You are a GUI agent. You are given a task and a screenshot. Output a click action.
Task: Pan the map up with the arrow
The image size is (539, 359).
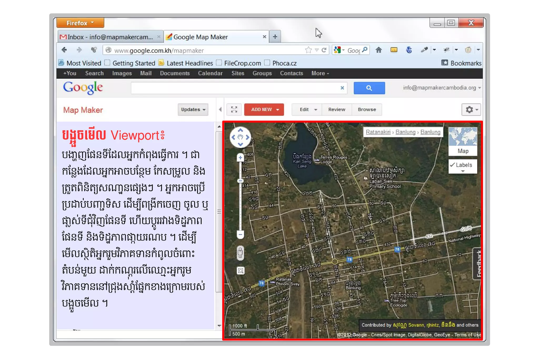click(x=240, y=130)
